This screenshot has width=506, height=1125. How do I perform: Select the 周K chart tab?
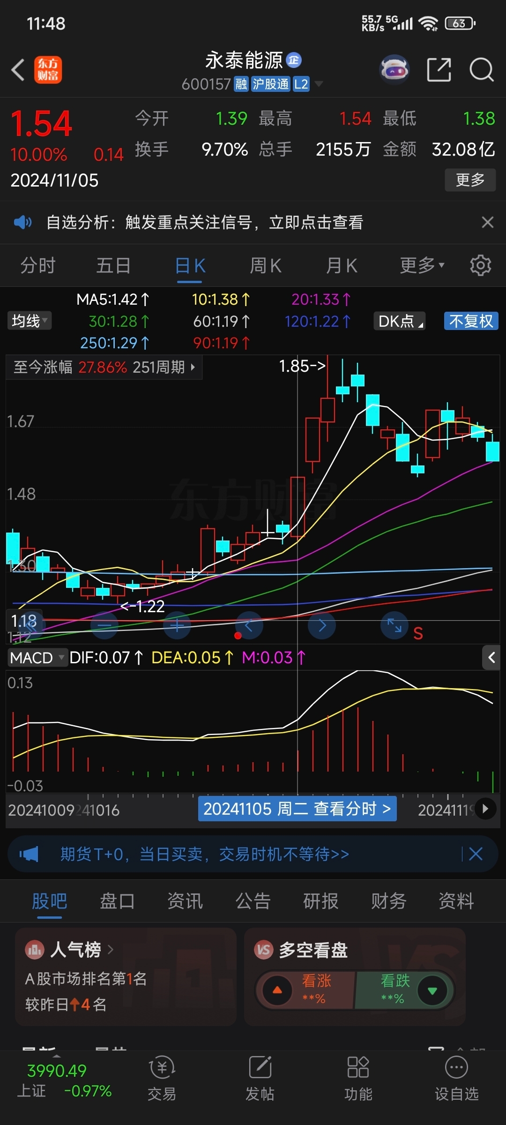click(266, 265)
